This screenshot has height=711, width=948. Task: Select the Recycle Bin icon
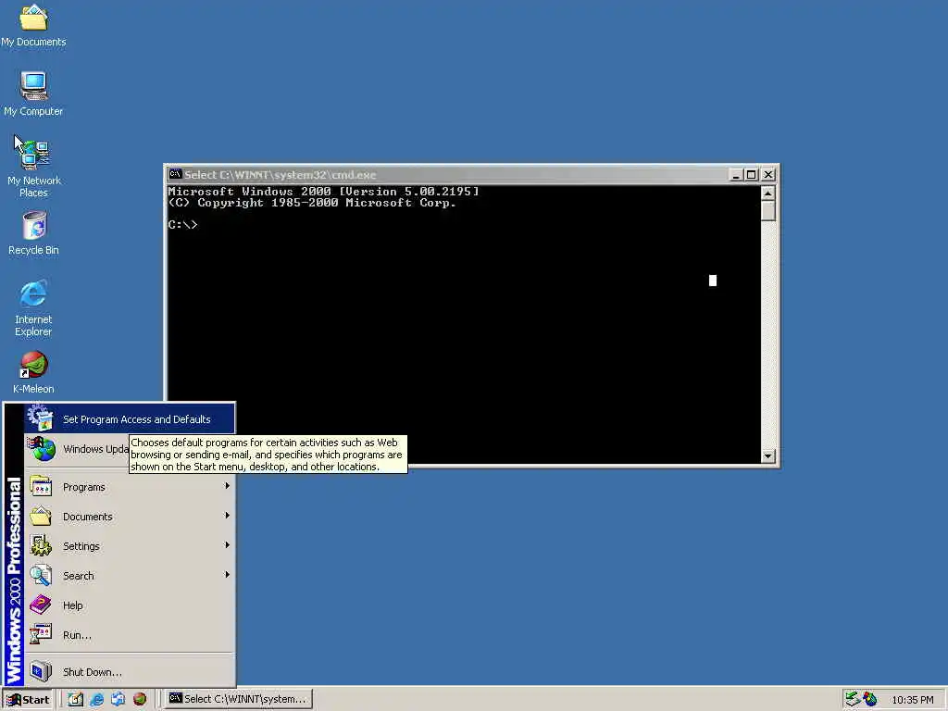[33, 232]
